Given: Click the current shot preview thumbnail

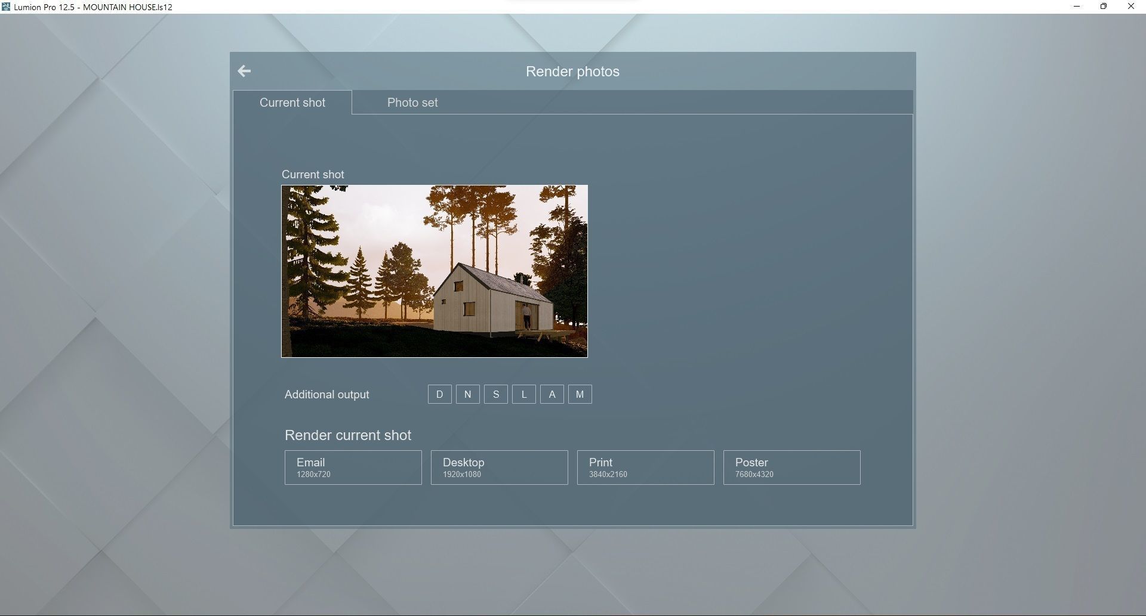Looking at the screenshot, I should (435, 271).
